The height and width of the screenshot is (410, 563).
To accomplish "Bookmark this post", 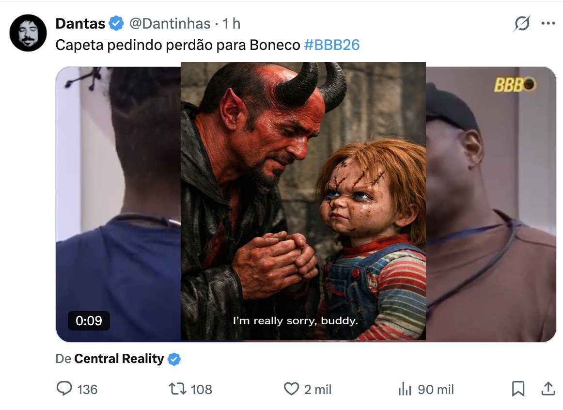I will 518,389.
